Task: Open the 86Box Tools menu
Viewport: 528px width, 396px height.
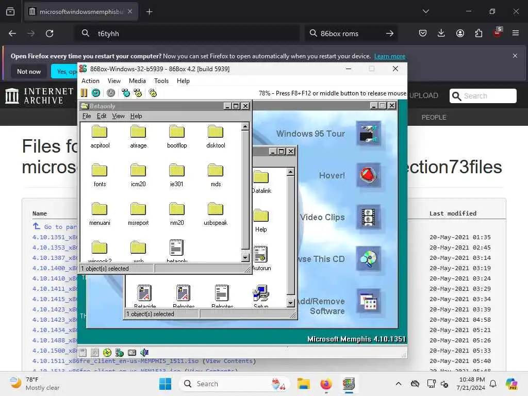Action: click(x=161, y=81)
